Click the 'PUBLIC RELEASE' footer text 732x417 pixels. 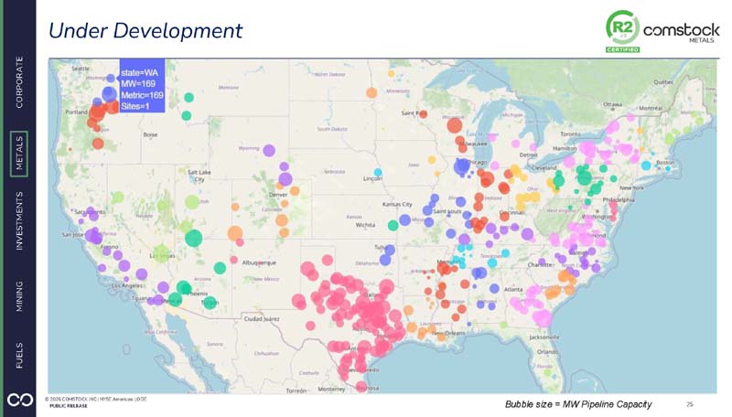[69, 406]
